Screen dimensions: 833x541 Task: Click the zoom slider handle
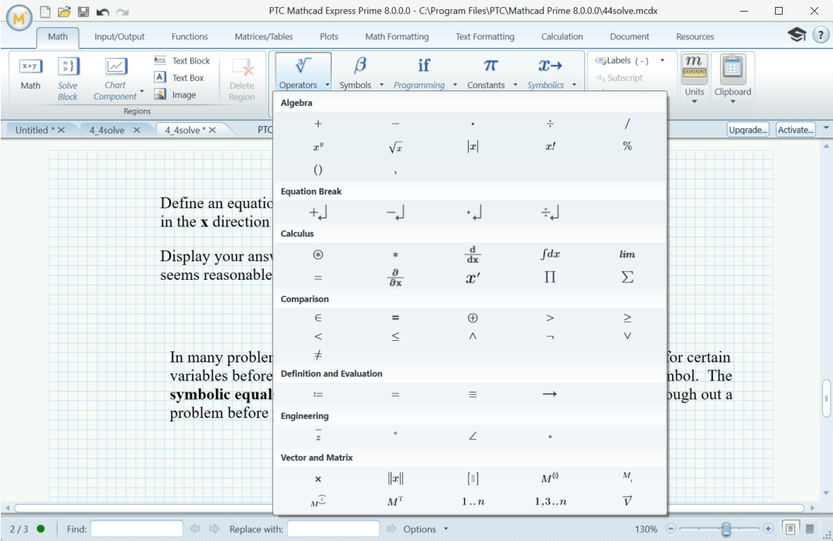(x=725, y=529)
